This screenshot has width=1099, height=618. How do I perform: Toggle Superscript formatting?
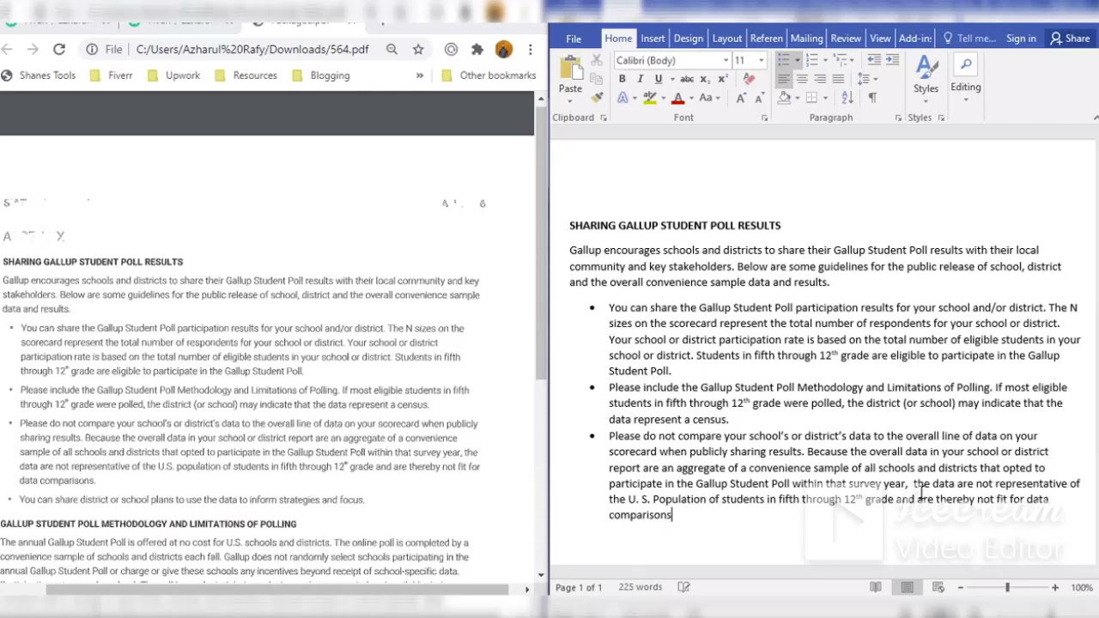(722, 79)
